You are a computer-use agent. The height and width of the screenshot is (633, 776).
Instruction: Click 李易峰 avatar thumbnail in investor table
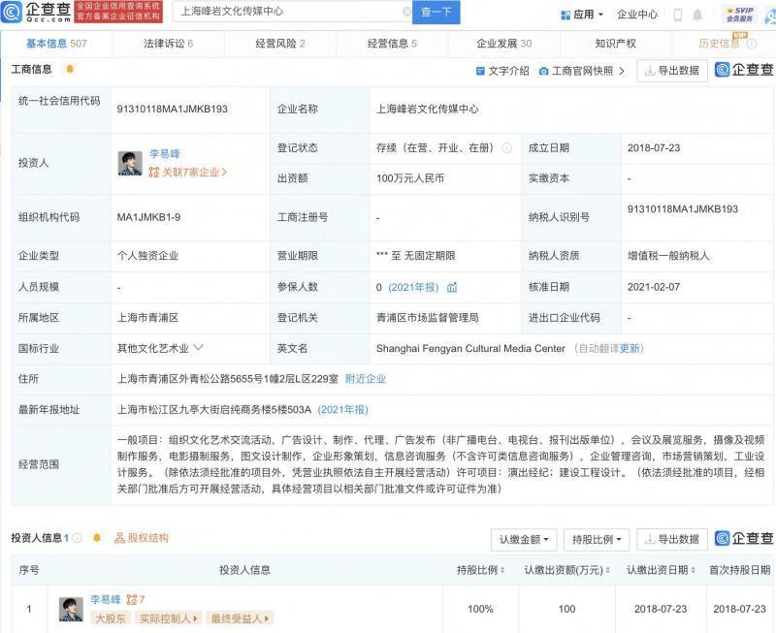(71, 608)
